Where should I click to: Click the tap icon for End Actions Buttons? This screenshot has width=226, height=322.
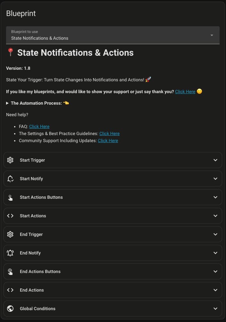[10, 271]
